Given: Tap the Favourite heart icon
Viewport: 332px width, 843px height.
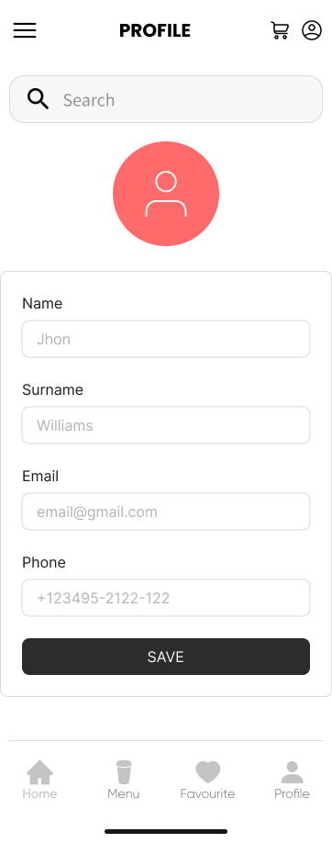Looking at the screenshot, I should [208, 772].
